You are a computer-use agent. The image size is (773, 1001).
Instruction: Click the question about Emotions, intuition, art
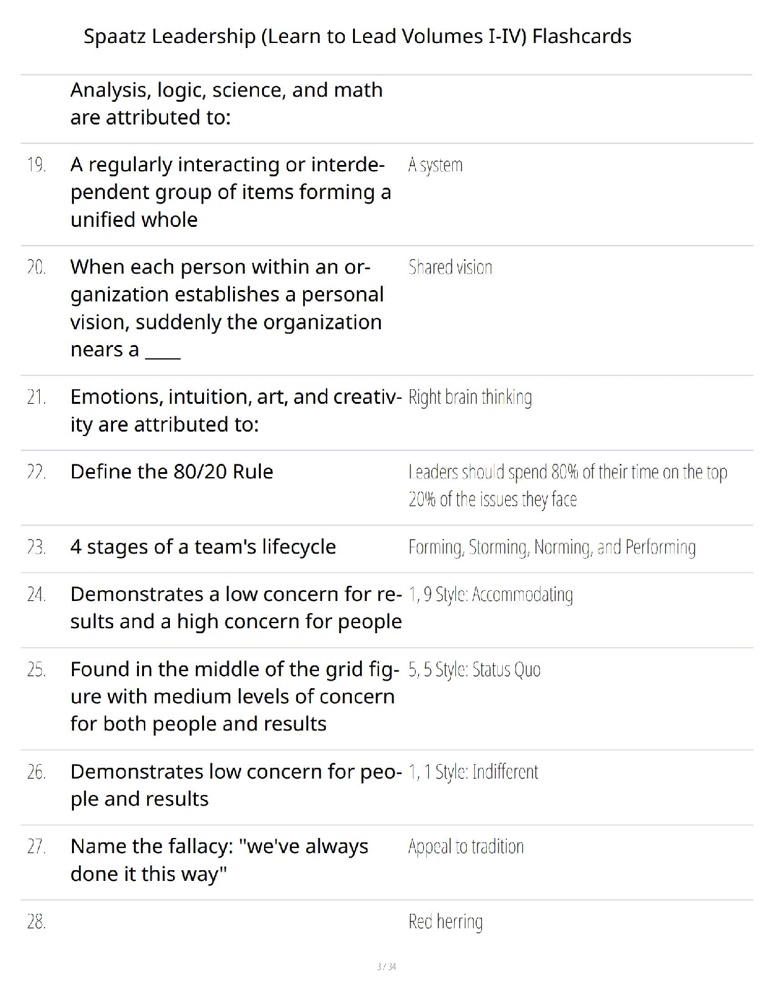point(236,411)
